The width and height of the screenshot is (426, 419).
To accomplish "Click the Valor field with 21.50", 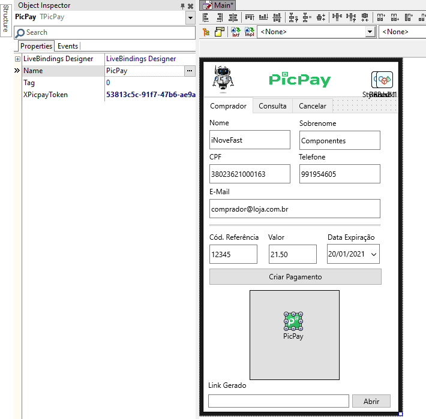I will point(293,254).
